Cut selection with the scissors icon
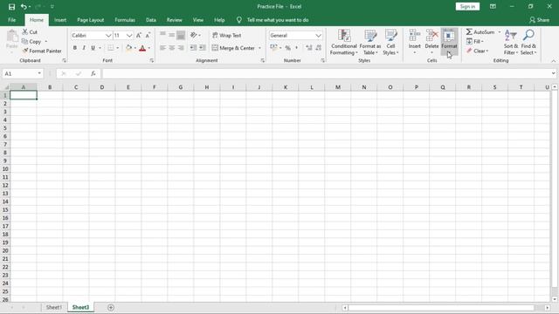The height and width of the screenshot is (314, 559). click(30, 32)
